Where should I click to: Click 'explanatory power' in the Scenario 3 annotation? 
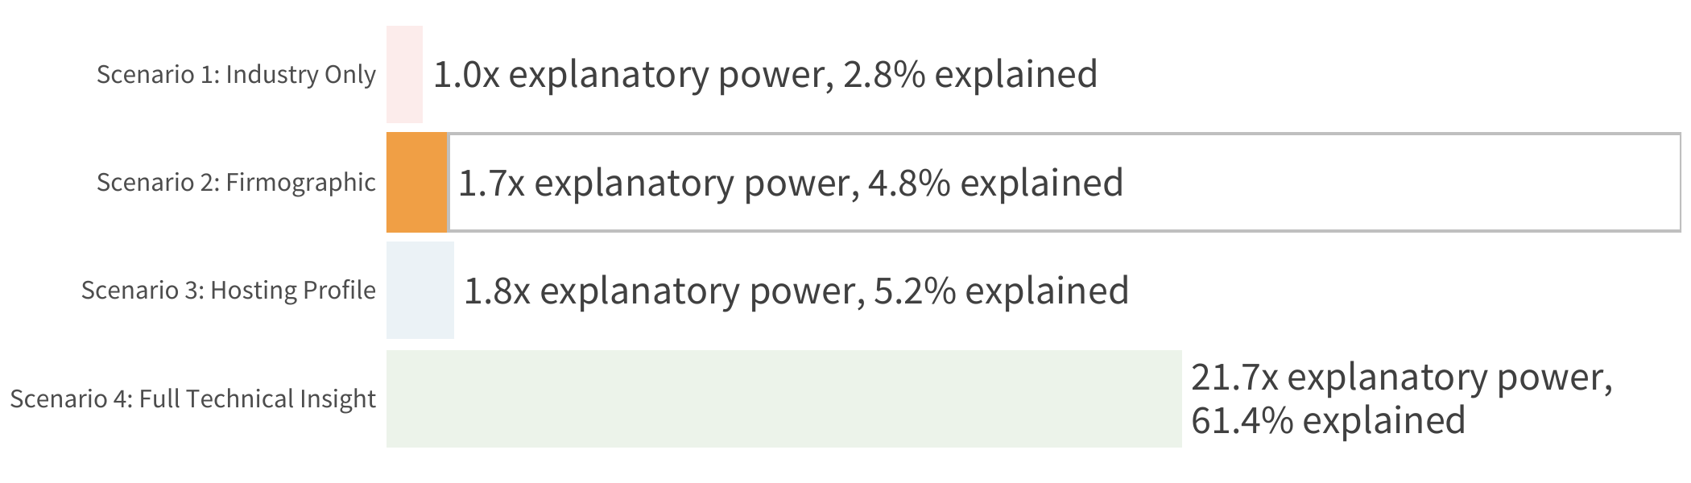[702, 292]
